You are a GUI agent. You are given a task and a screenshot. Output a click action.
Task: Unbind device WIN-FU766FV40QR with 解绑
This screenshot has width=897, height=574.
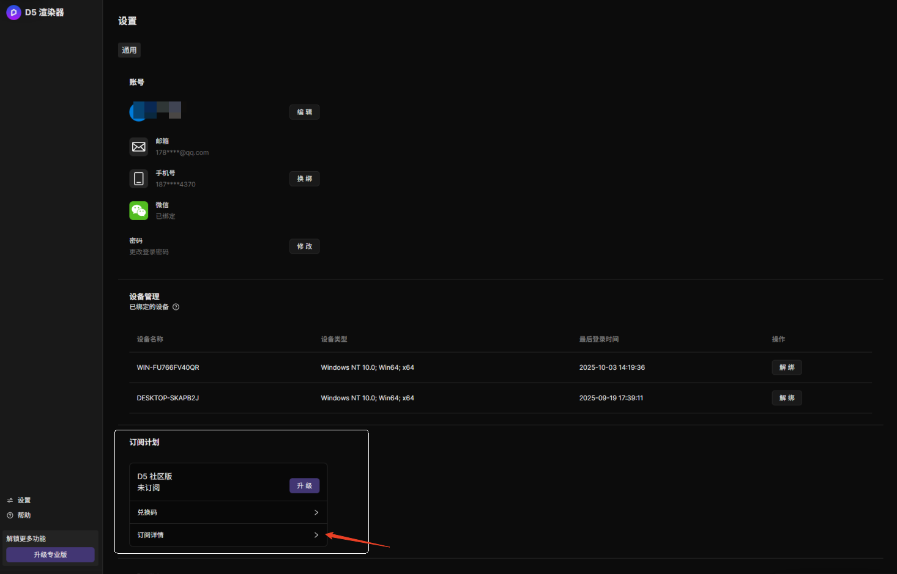click(786, 367)
